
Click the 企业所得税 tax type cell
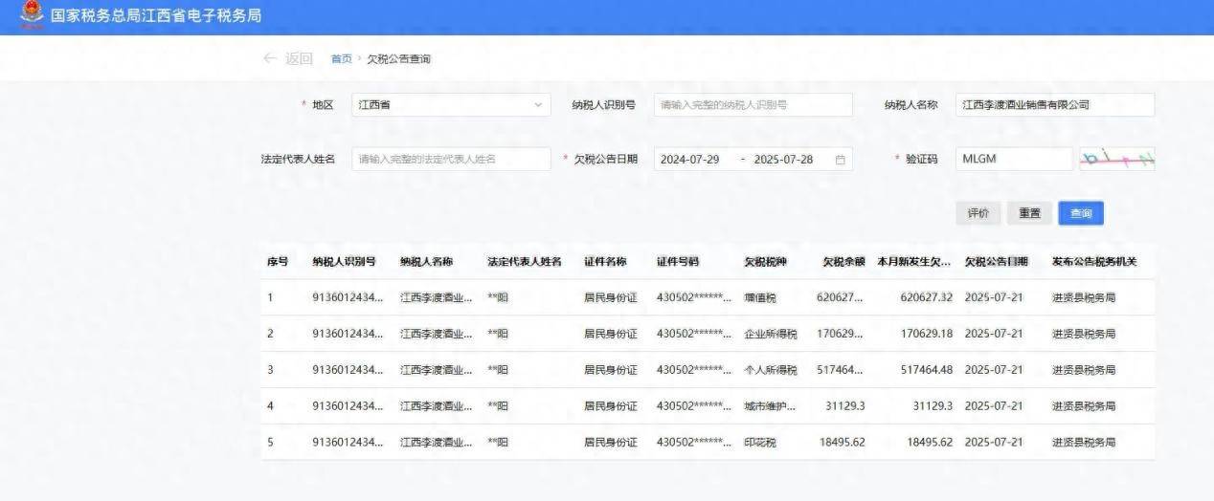tap(770, 334)
